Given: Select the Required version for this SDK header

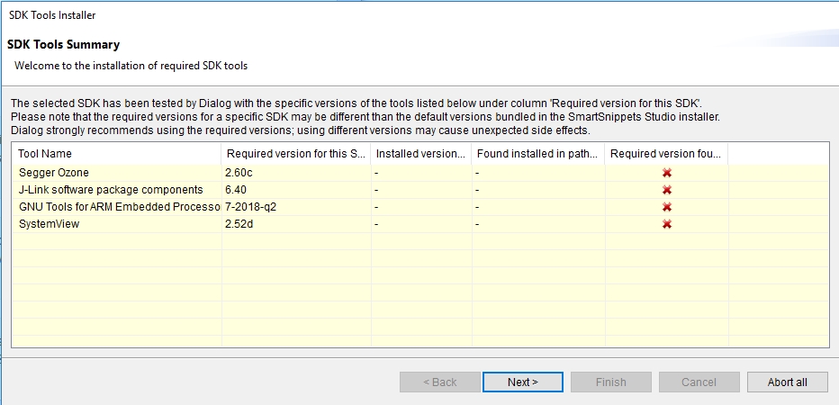Looking at the screenshot, I should (296, 154).
